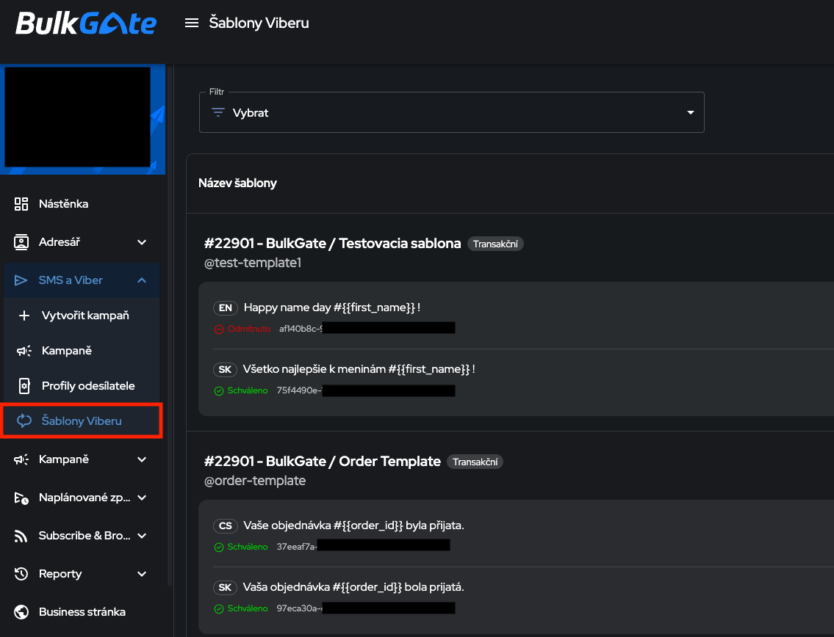Toggle the hamburger menu icon
The width and height of the screenshot is (834, 637).
[192, 23]
